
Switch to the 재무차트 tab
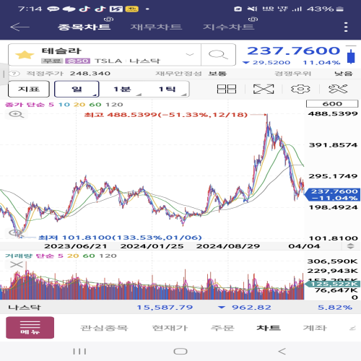156,27
